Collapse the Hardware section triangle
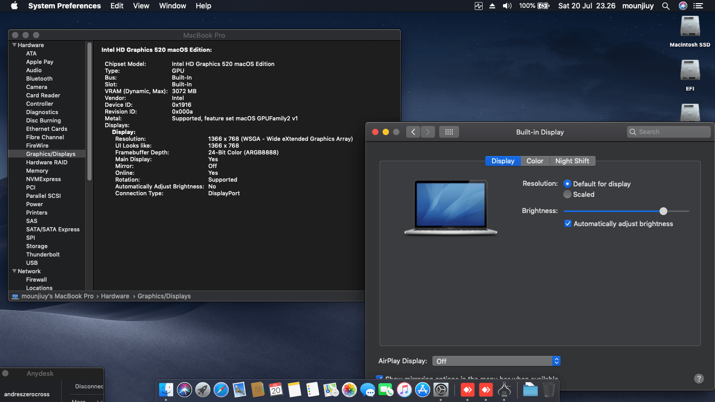Viewport: 715px width, 402px height. tap(15, 45)
